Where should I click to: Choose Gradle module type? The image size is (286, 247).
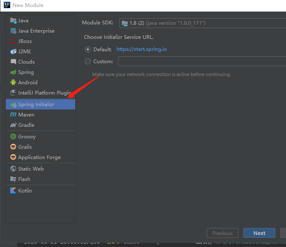point(41,125)
